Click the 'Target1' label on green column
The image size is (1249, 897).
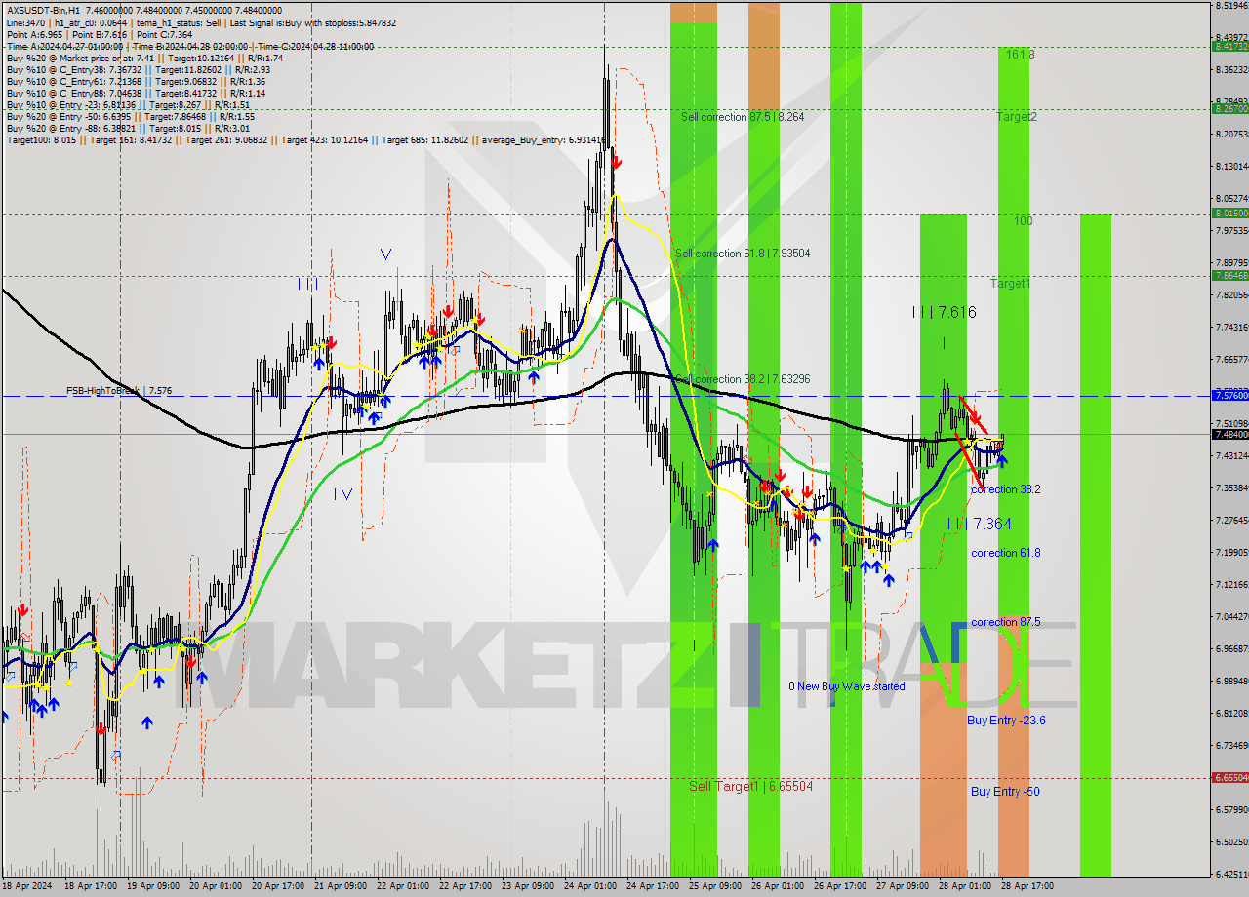1010,284
